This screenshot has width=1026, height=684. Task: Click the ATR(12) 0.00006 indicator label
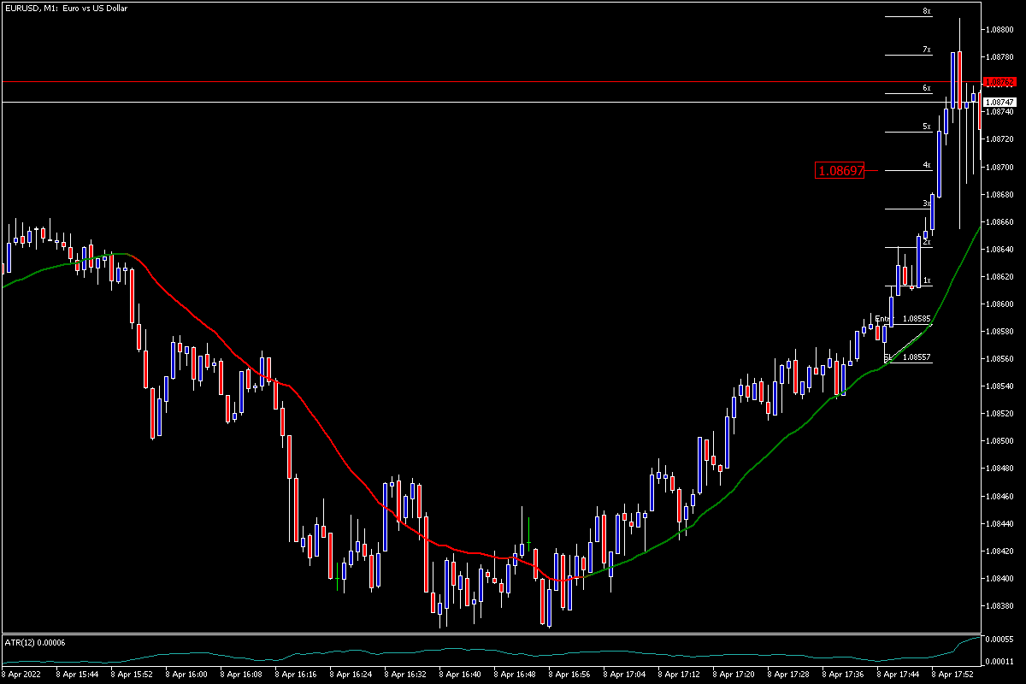point(35,642)
